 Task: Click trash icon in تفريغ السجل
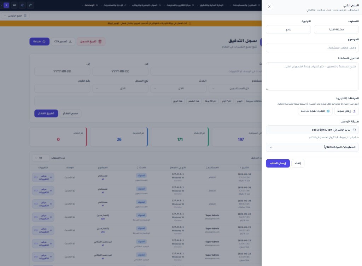click(x=100, y=42)
